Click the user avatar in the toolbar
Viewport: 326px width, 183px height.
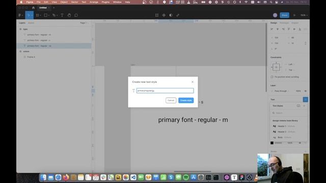pos(275,15)
